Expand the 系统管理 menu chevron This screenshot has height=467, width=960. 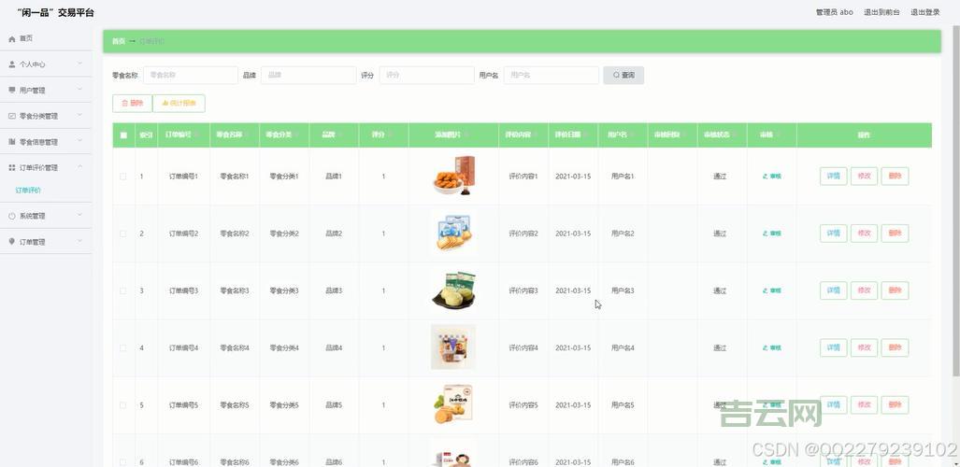(79, 216)
